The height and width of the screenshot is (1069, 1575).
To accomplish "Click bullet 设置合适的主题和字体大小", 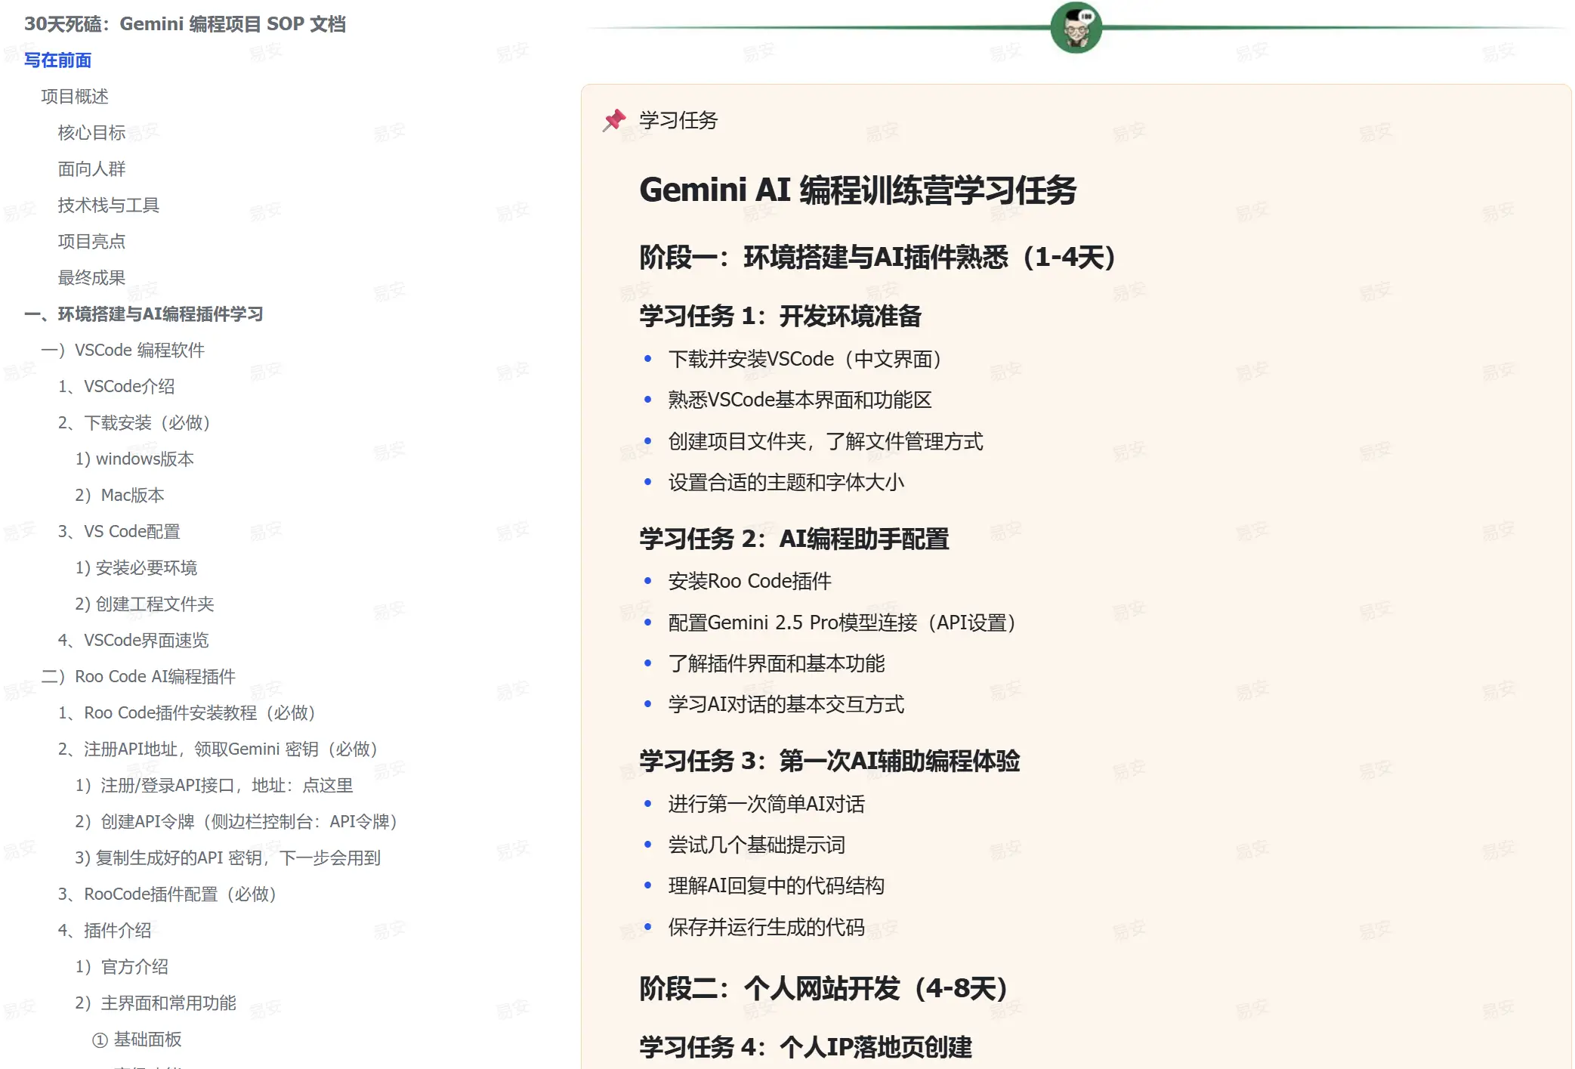I will tap(786, 482).
